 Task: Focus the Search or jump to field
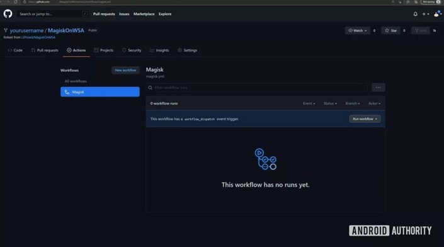[52, 14]
